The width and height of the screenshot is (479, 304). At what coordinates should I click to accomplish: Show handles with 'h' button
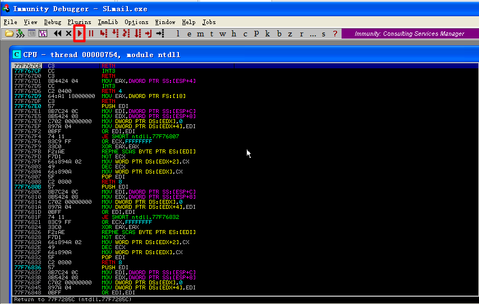click(x=234, y=34)
